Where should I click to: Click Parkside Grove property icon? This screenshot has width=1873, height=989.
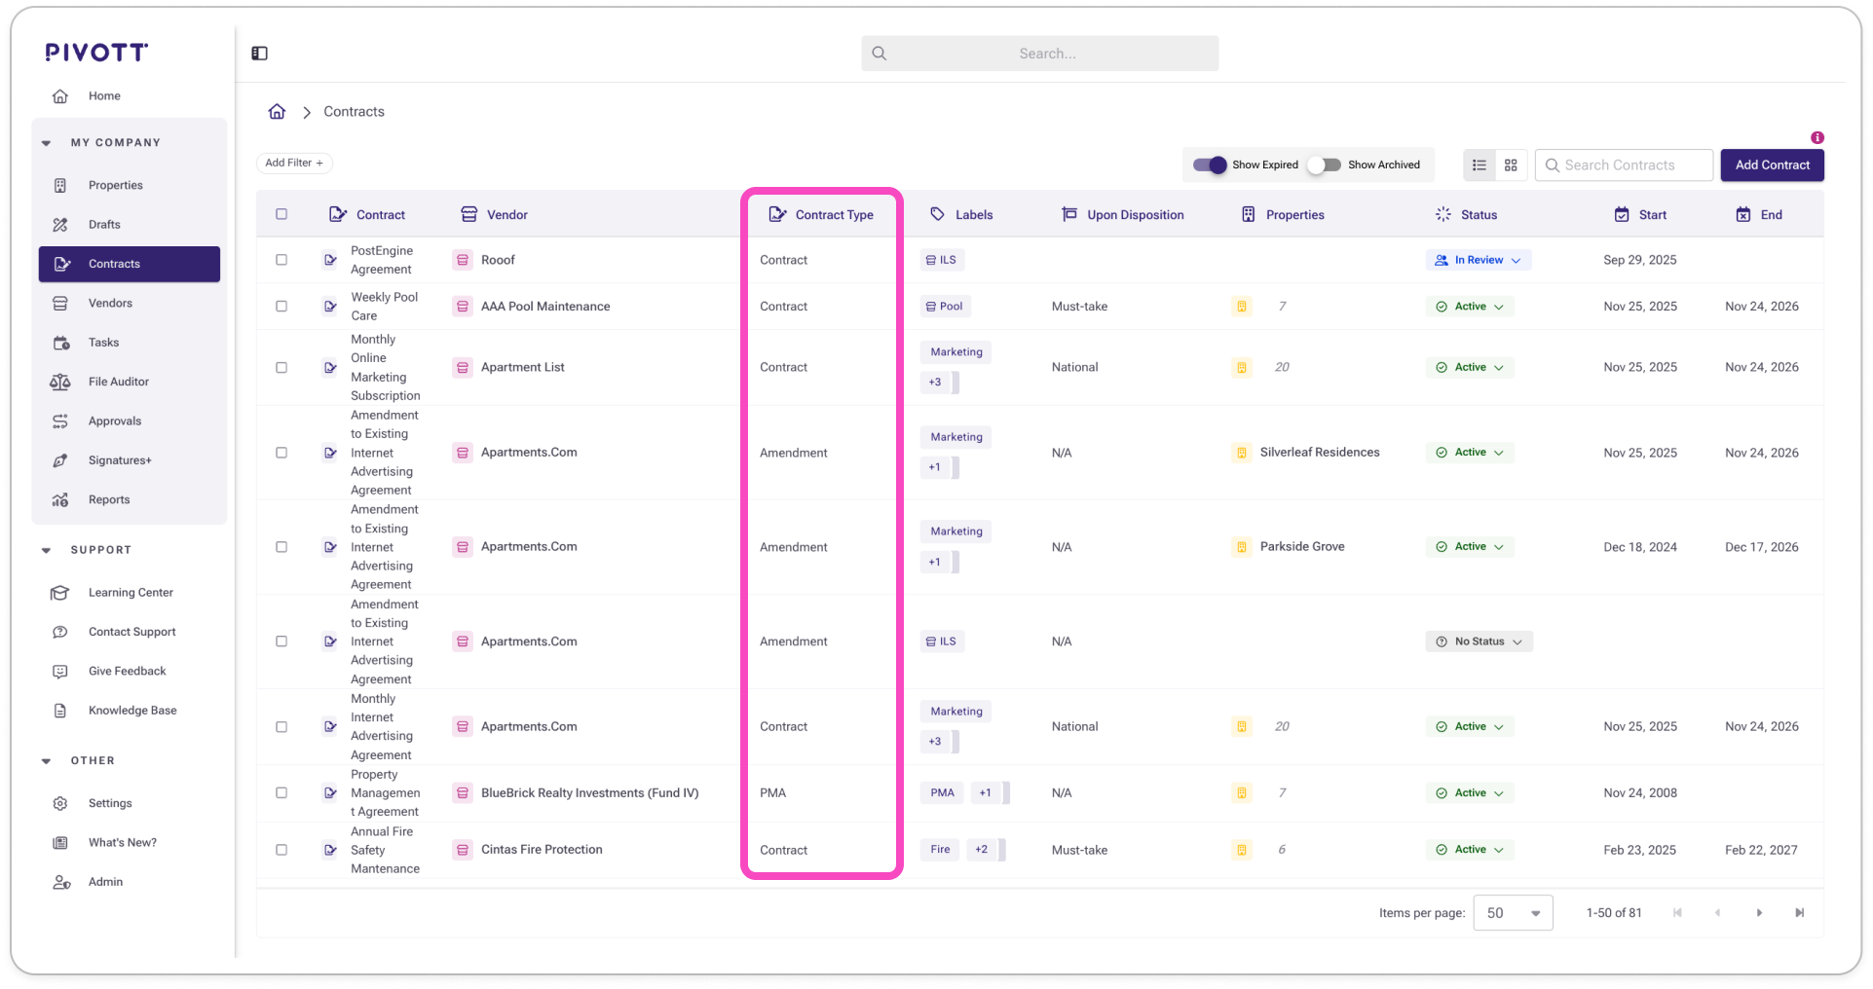click(x=1242, y=547)
